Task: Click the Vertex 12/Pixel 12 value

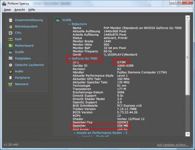Action: pyautogui.click(x=131, y=119)
